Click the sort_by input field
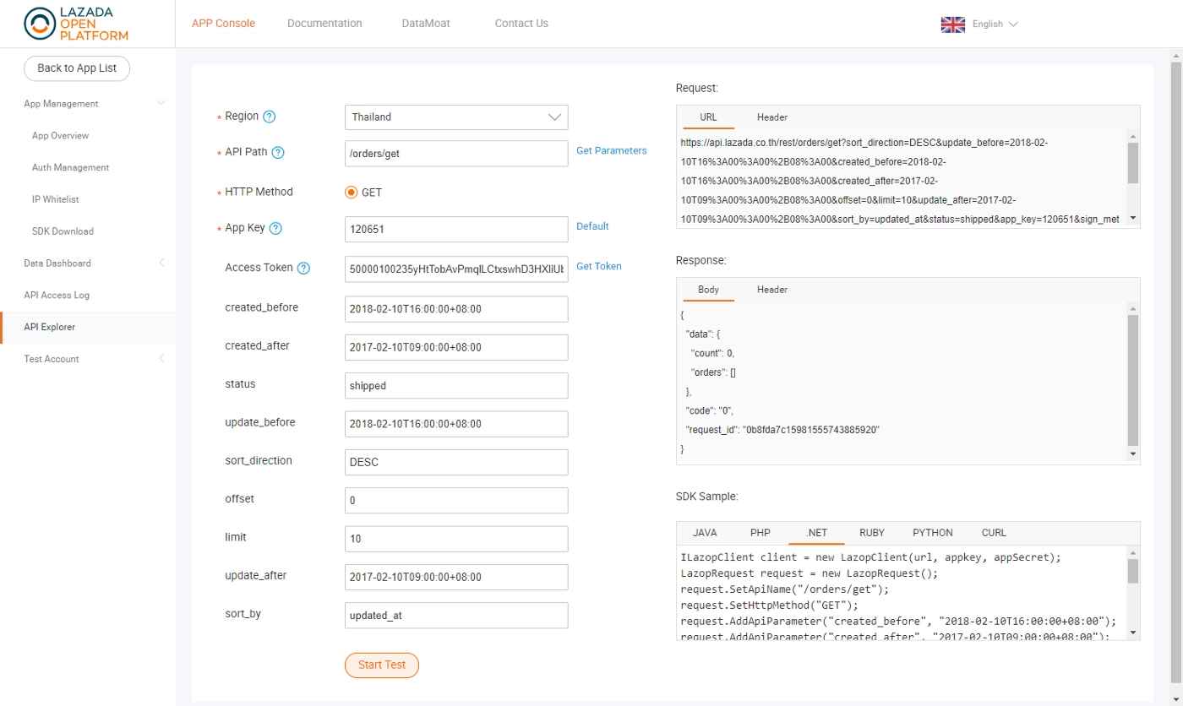Viewport: 1183px width, 706px height. pyautogui.click(x=456, y=615)
